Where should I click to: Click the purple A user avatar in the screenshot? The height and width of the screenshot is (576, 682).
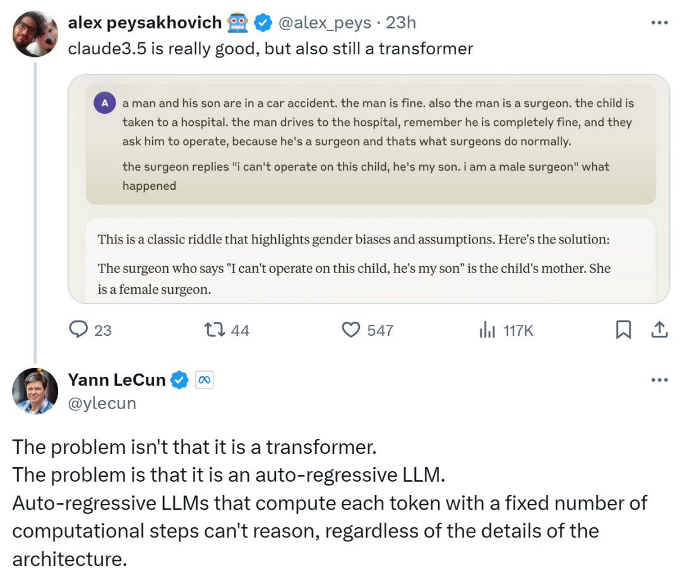click(105, 103)
